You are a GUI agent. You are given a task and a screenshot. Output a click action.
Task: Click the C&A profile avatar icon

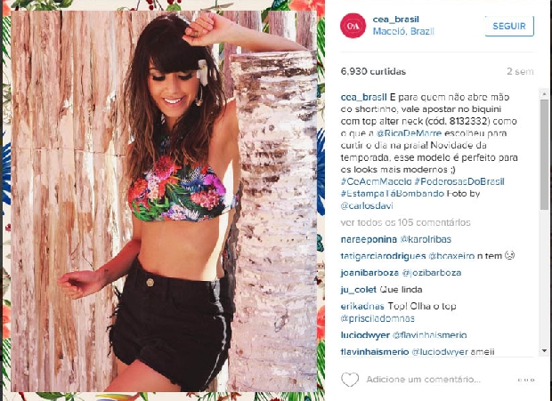(353, 26)
